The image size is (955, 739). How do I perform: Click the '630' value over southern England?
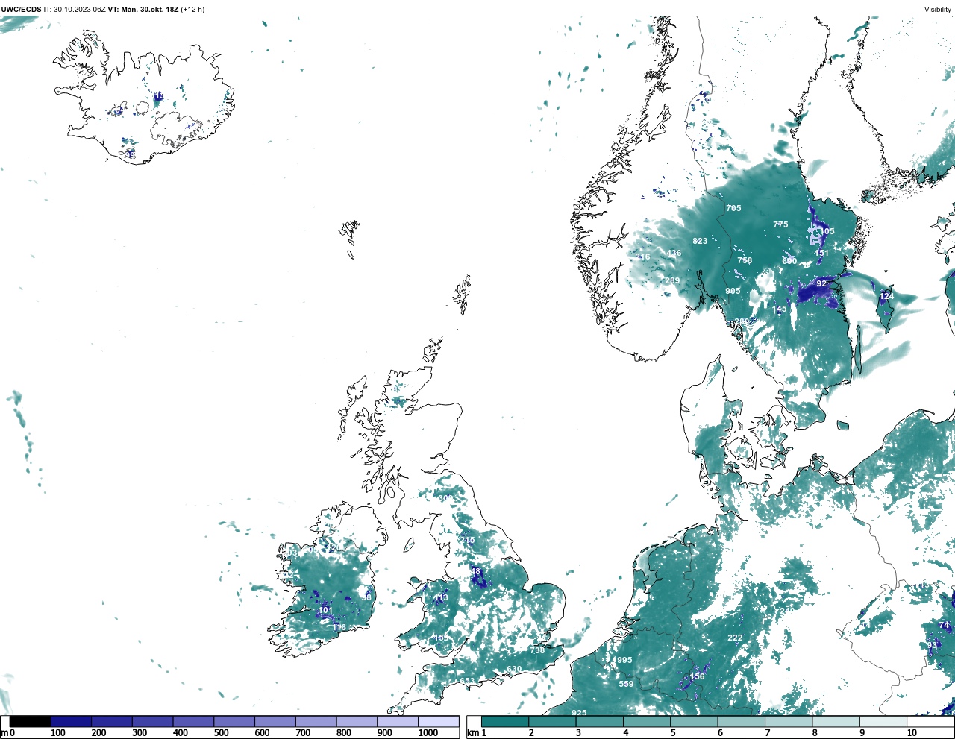514,669
